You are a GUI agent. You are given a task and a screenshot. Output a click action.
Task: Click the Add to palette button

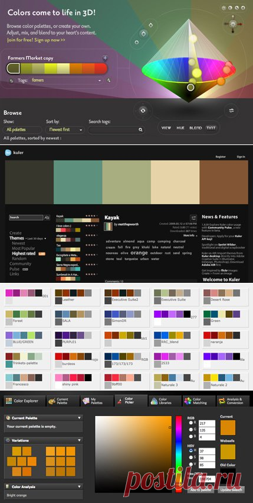(x=201, y=490)
